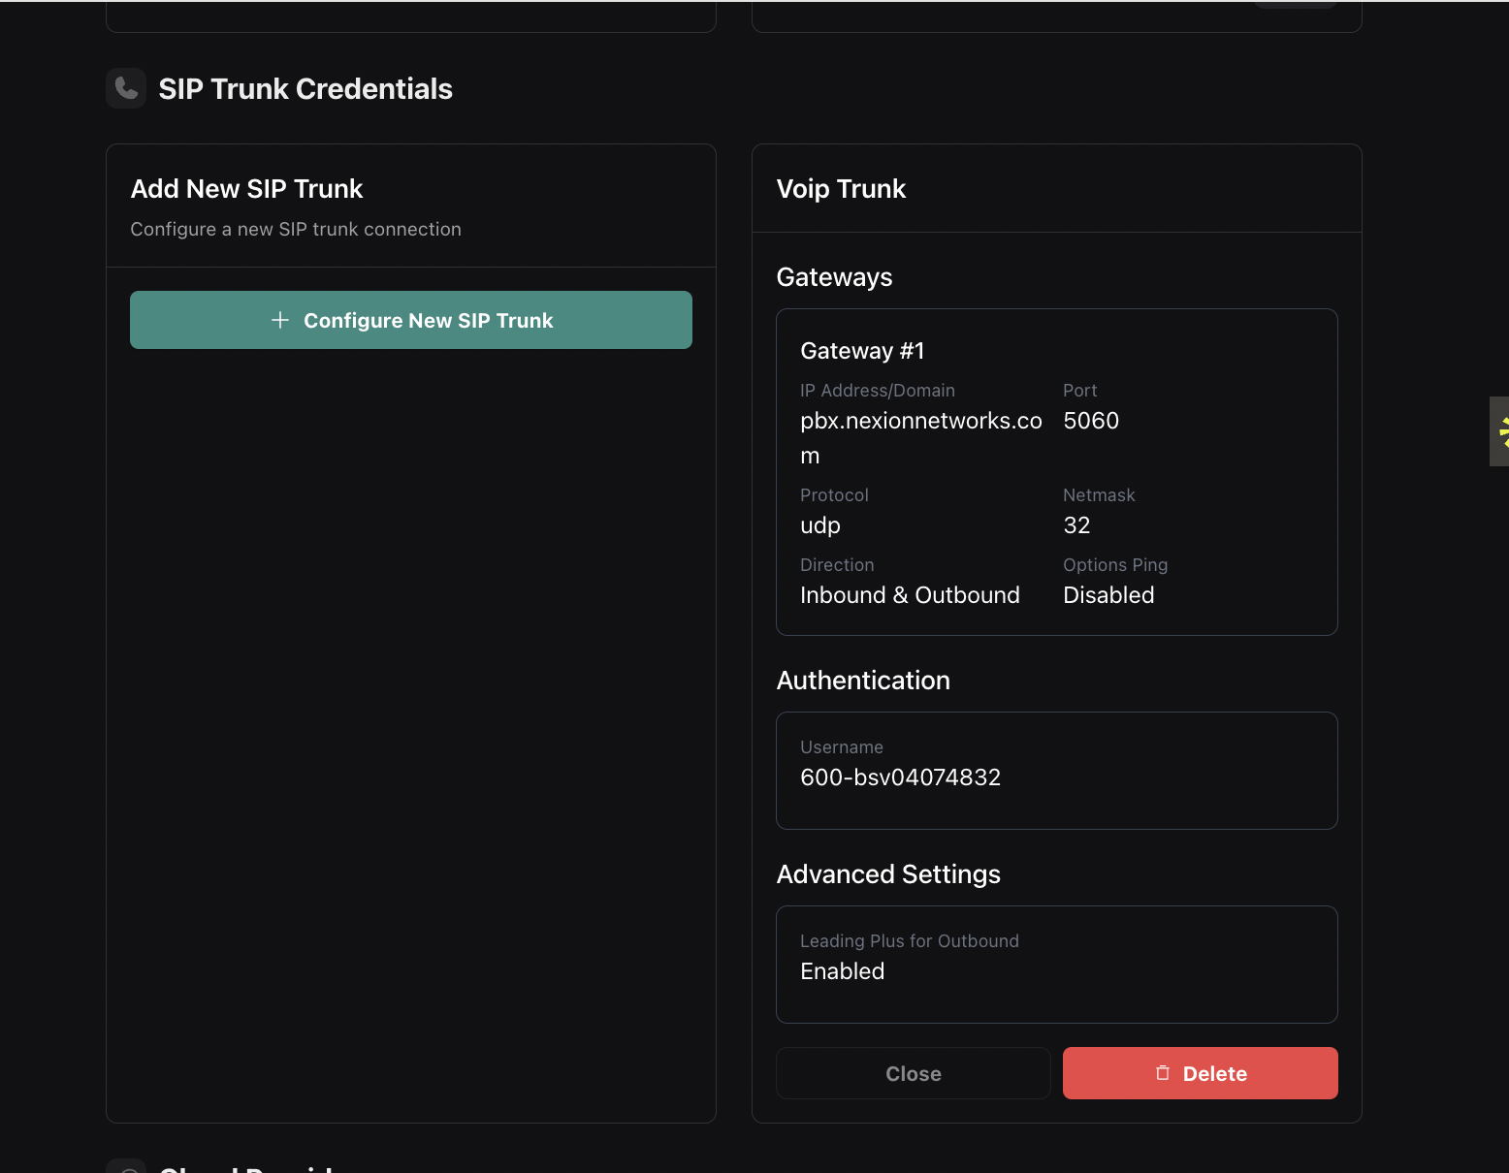Click the trash icon inside the Delete button

click(1163, 1073)
